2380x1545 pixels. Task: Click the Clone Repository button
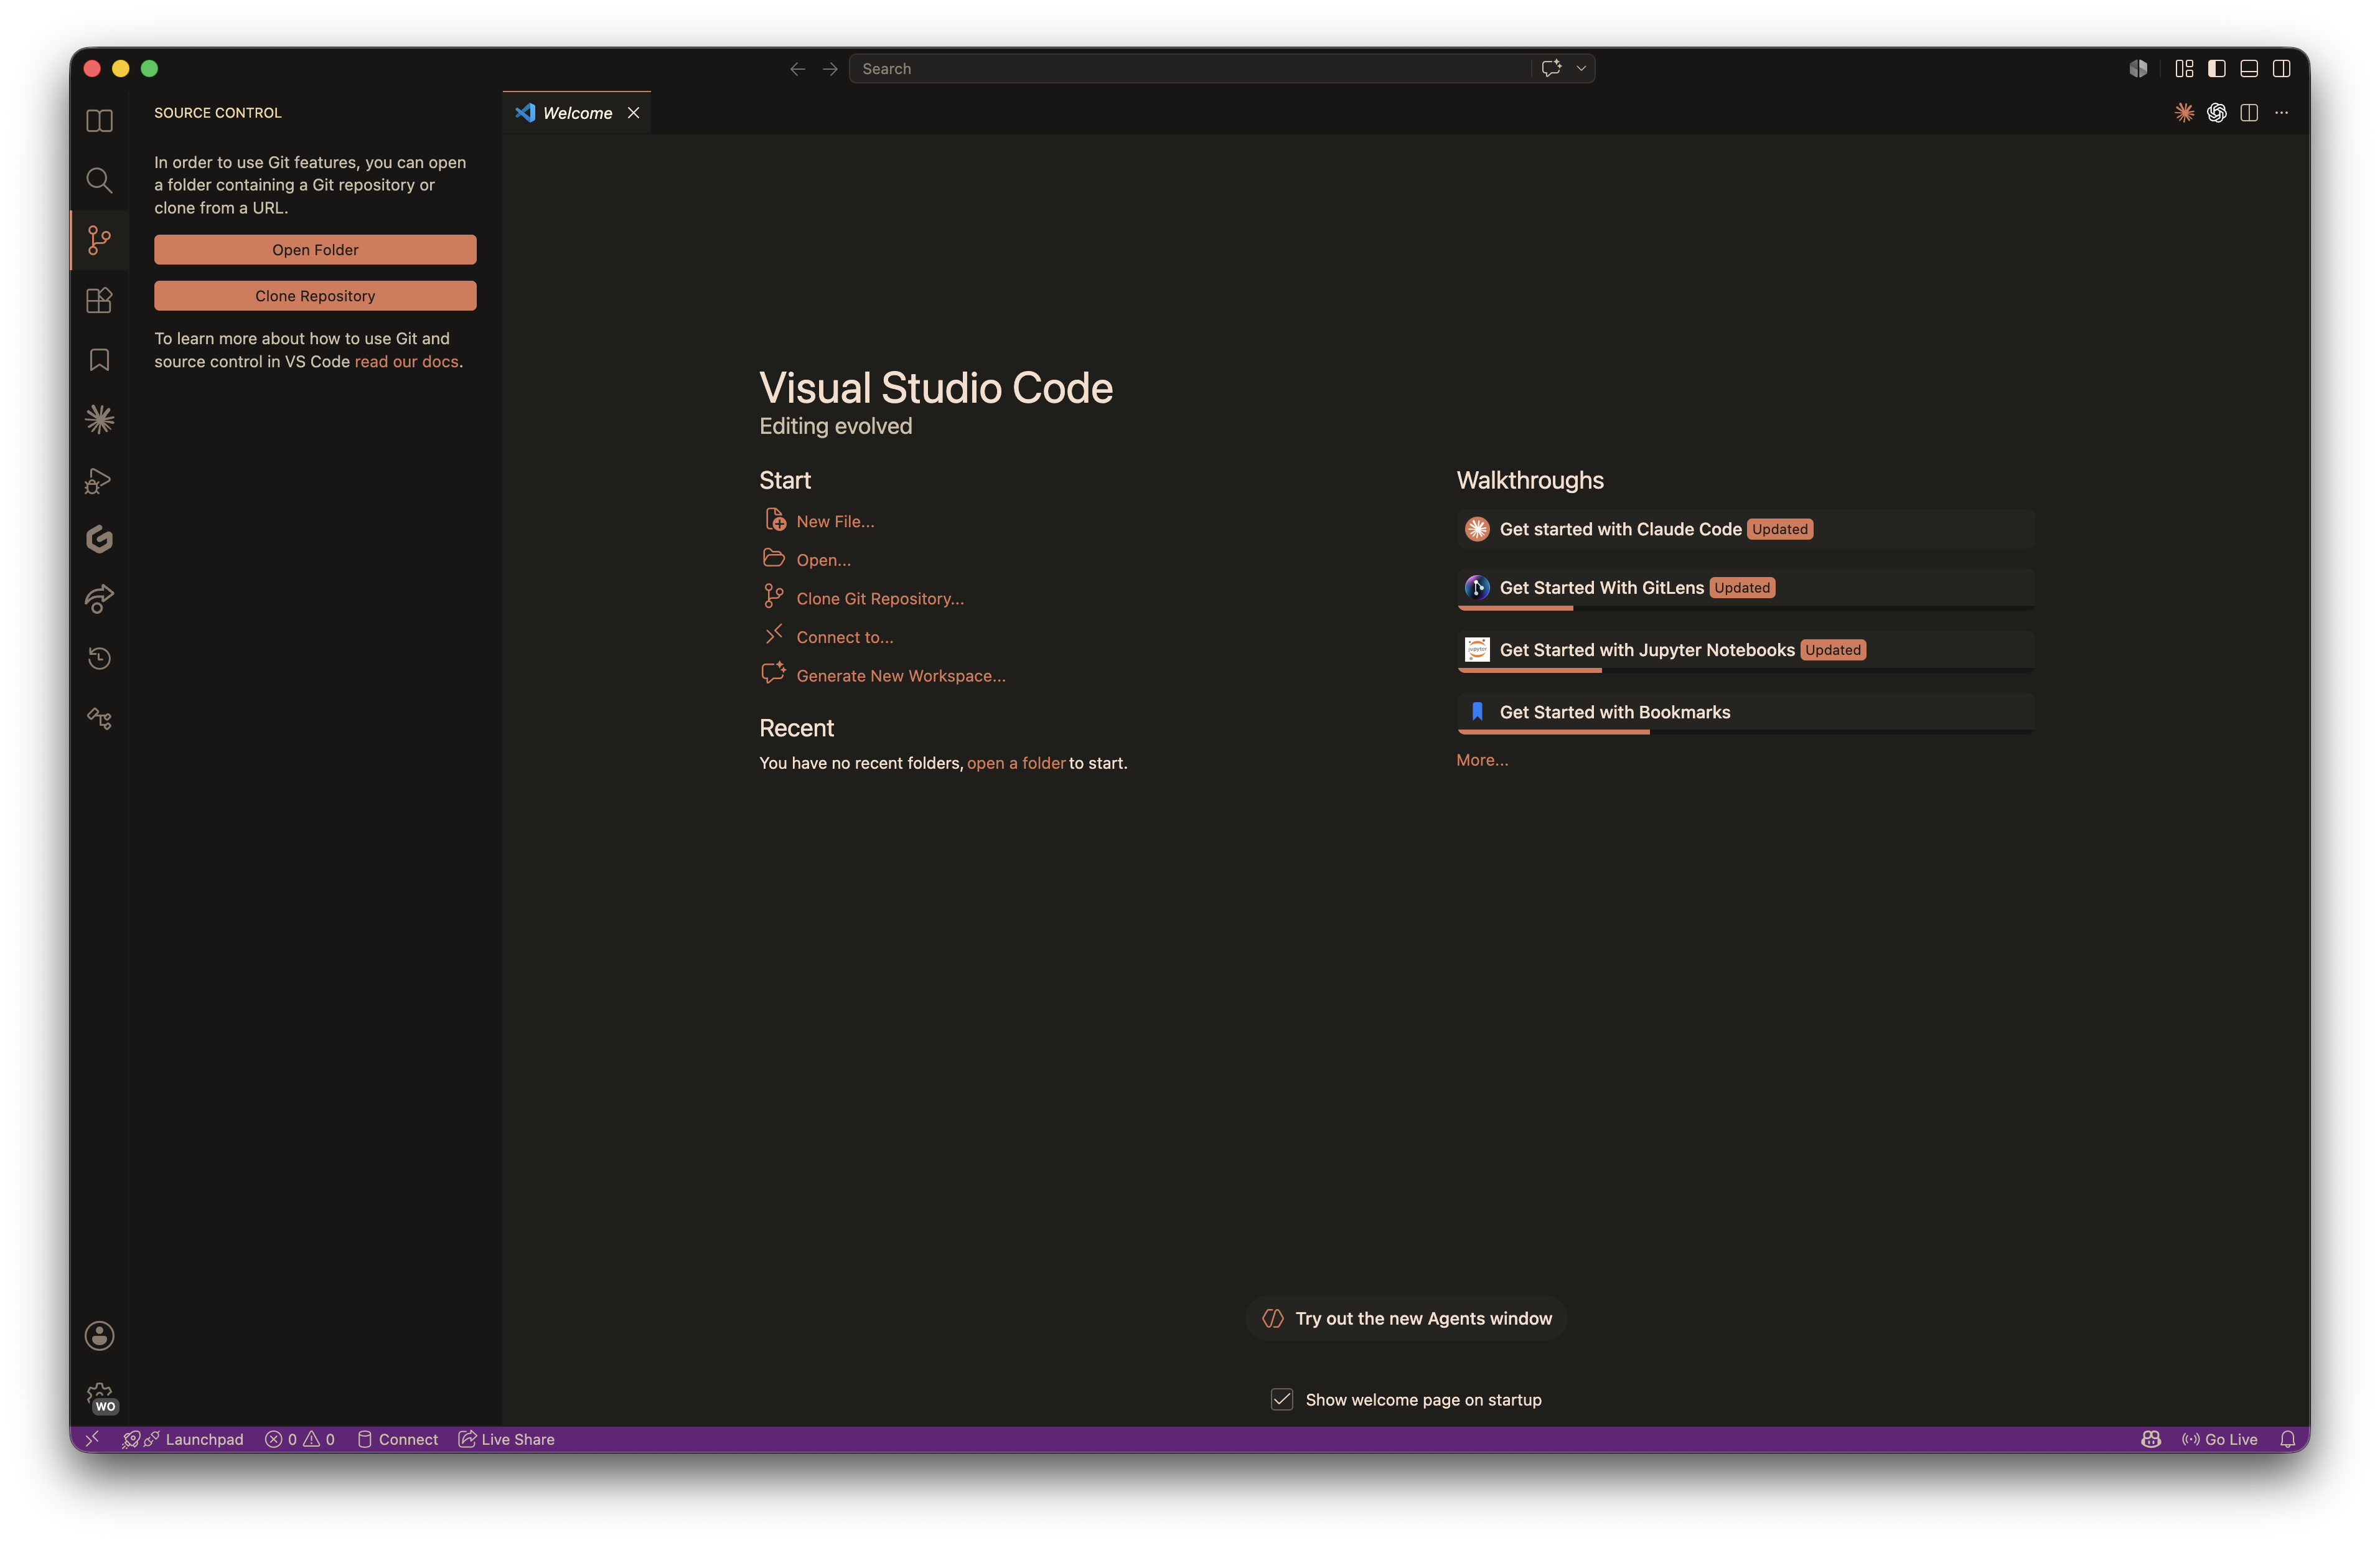[x=315, y=296]
